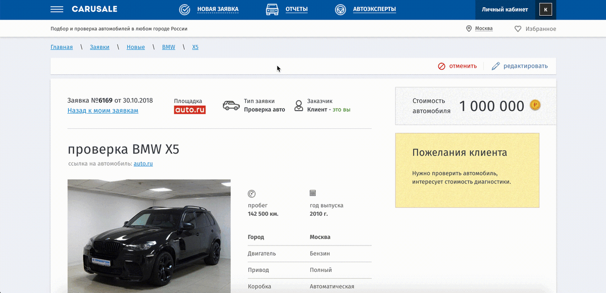Screen dimensions: 606x293
Task: Go to Заявки breadcrumb
Action: [x=99, y=47]
